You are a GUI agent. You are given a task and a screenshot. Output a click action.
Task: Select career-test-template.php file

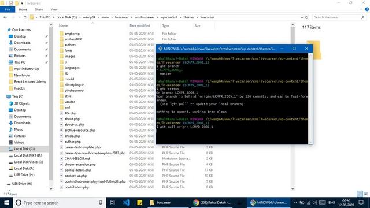click(x=83, y=147)
